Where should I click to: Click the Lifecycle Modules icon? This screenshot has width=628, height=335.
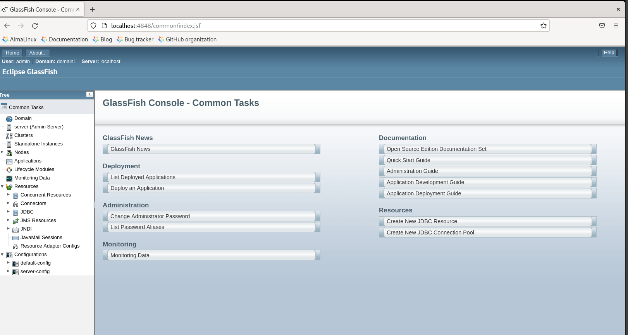click(9, 170)
